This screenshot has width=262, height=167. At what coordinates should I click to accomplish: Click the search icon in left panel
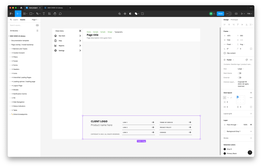click(11, 20)
